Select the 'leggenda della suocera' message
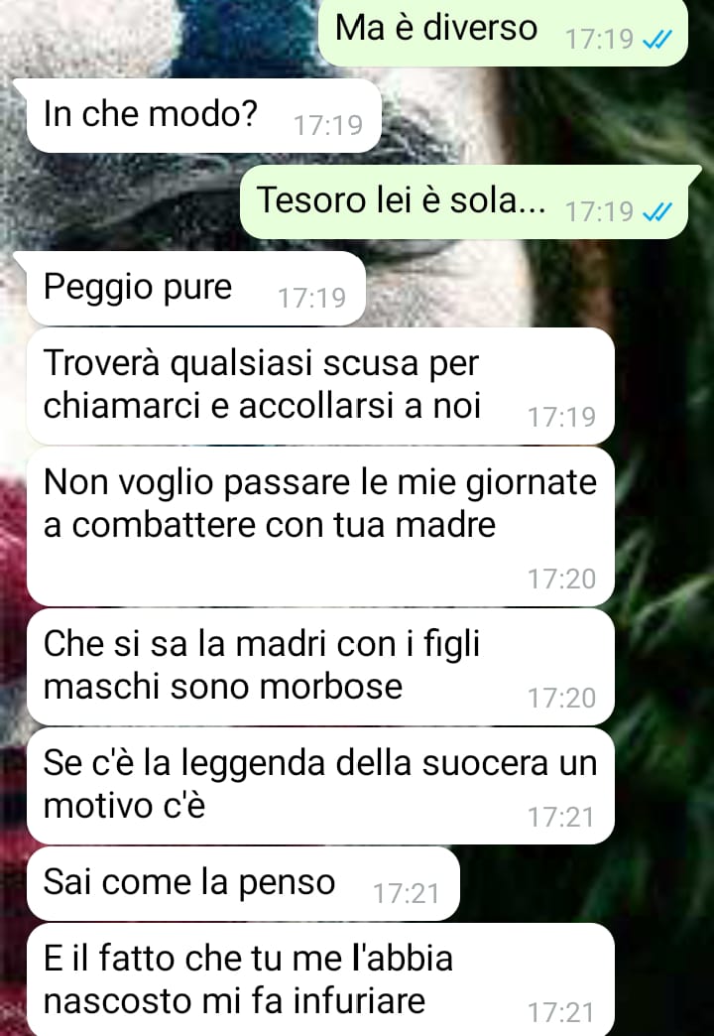Viewport: 714px width, 1036px height. click(x=320, y=786)
